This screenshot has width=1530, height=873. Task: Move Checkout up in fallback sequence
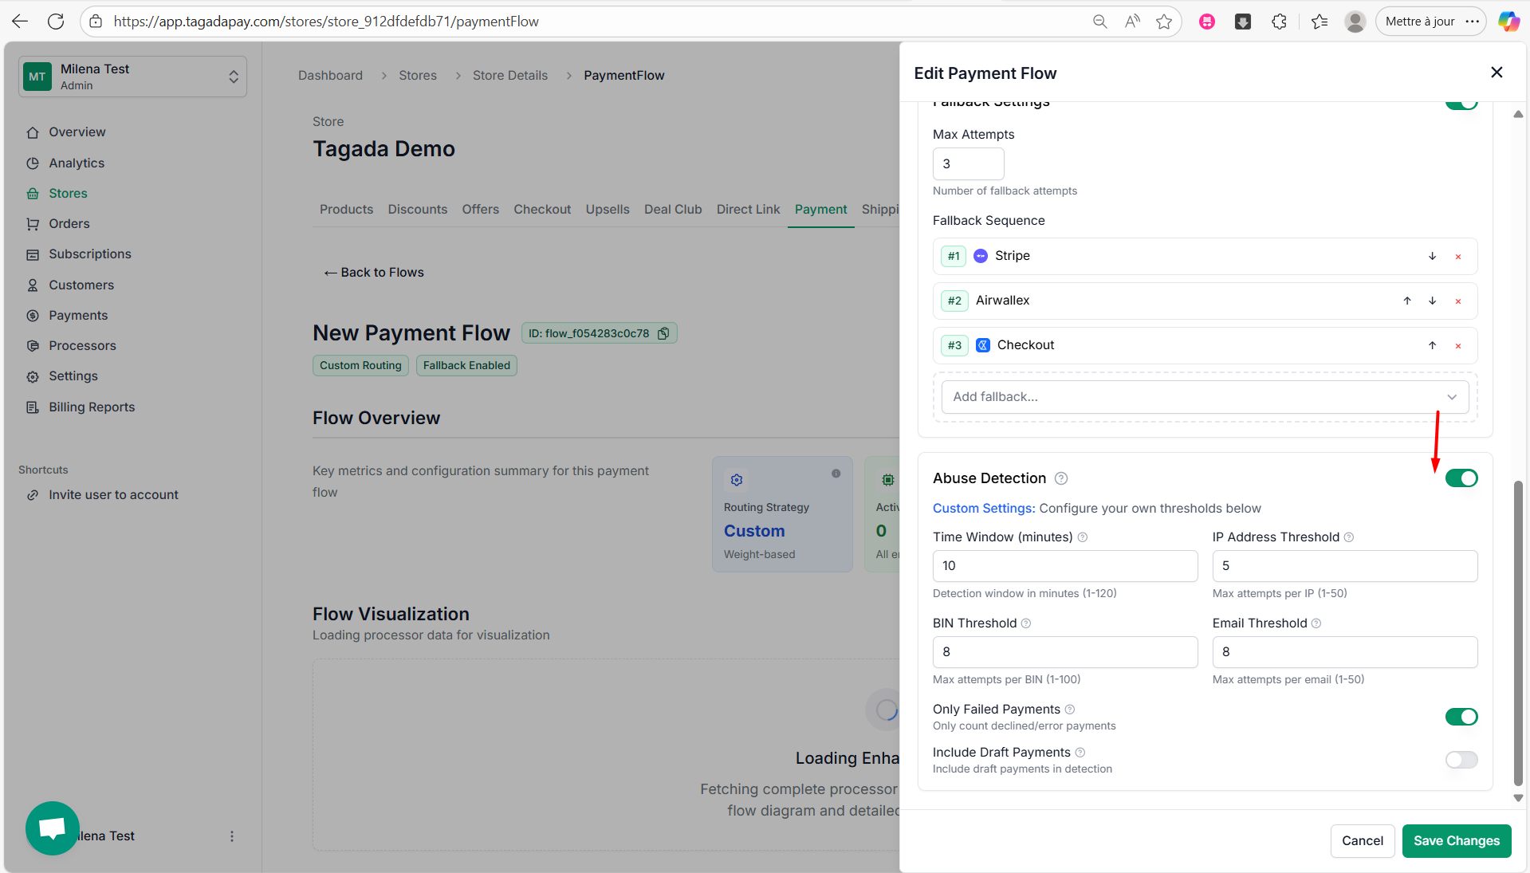click(1432, 345)
